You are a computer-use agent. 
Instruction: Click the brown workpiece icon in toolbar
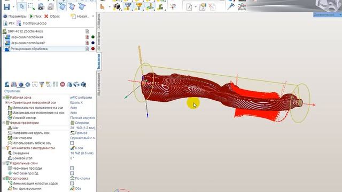(102, 7)
